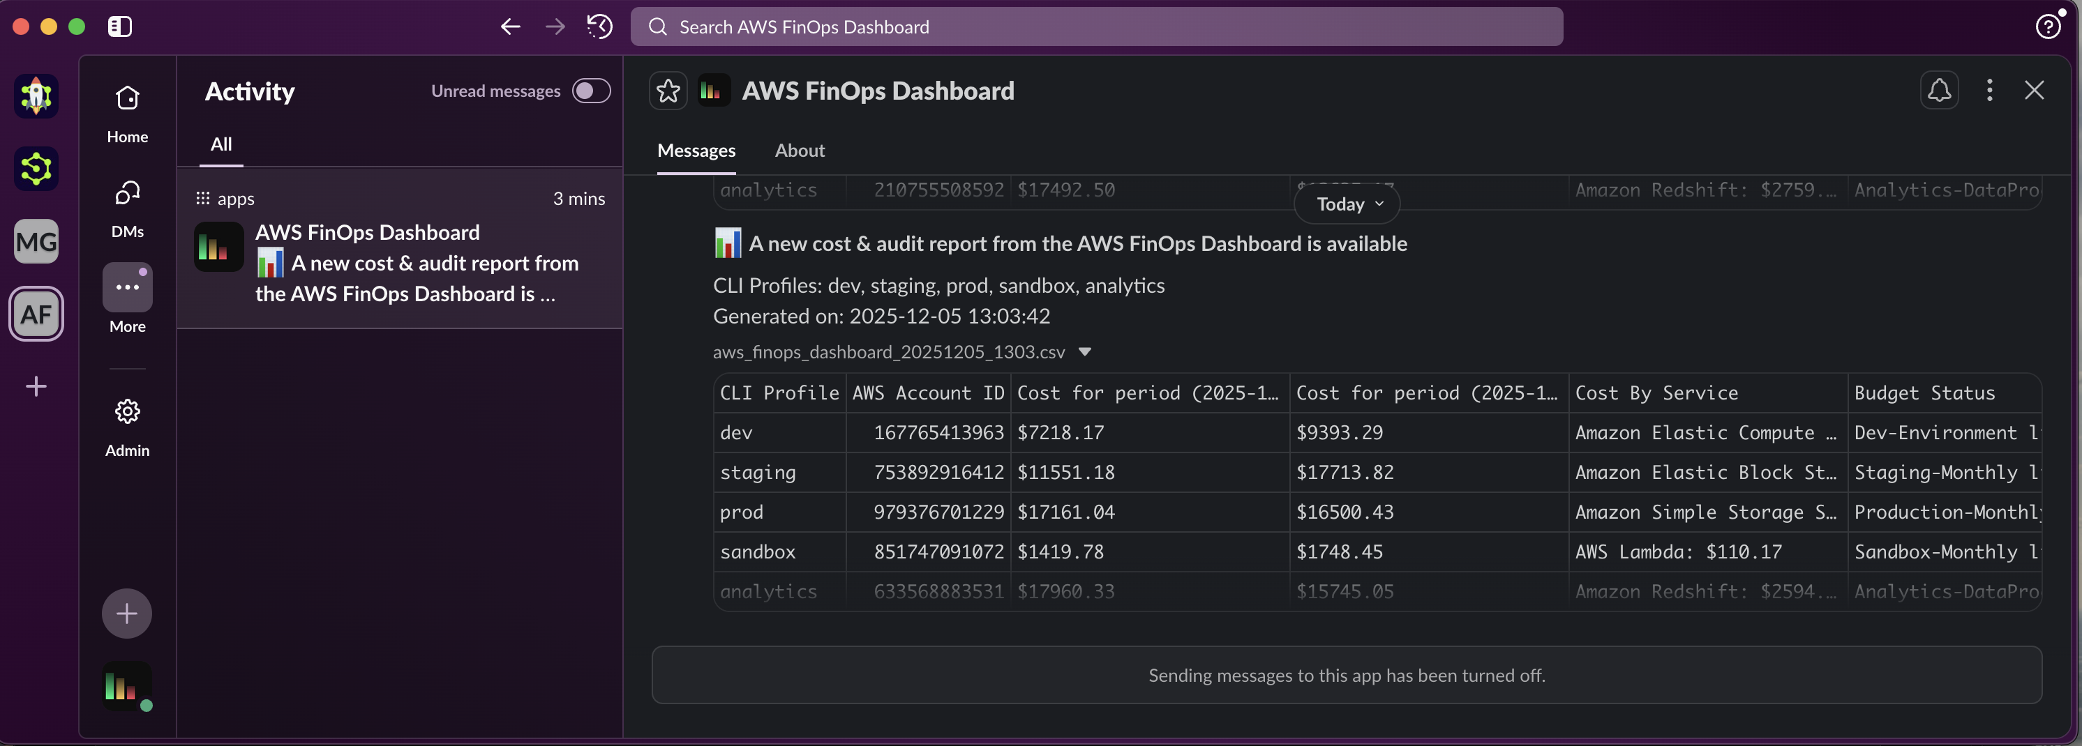2082x746 pixels.
Task: Collapse the aws_finops_dashboard csv attachment
Action: [1085, 352]
